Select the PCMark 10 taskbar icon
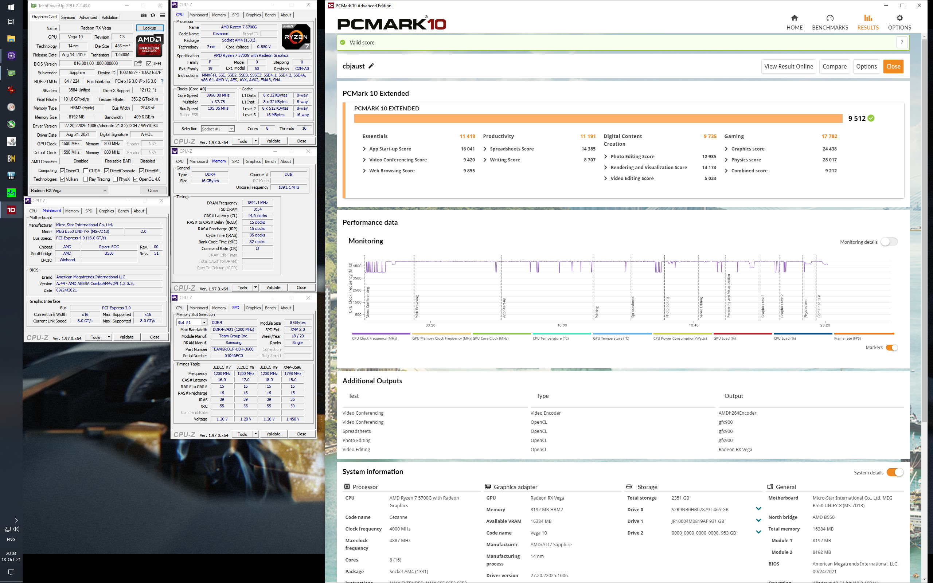Image resolution: width=933 pixels, height=583 pixels. 11,210
